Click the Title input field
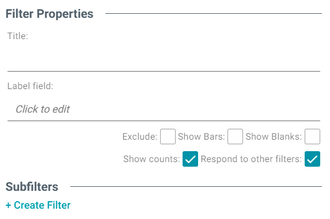Image resolution: width=330 pixels, height=219 pixels. point(164,59)
